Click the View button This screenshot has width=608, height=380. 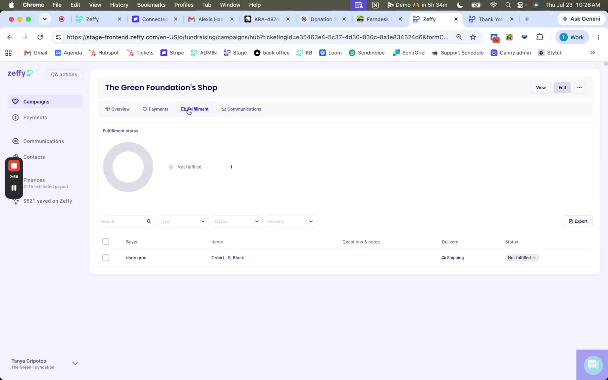(x=540, y=88)
